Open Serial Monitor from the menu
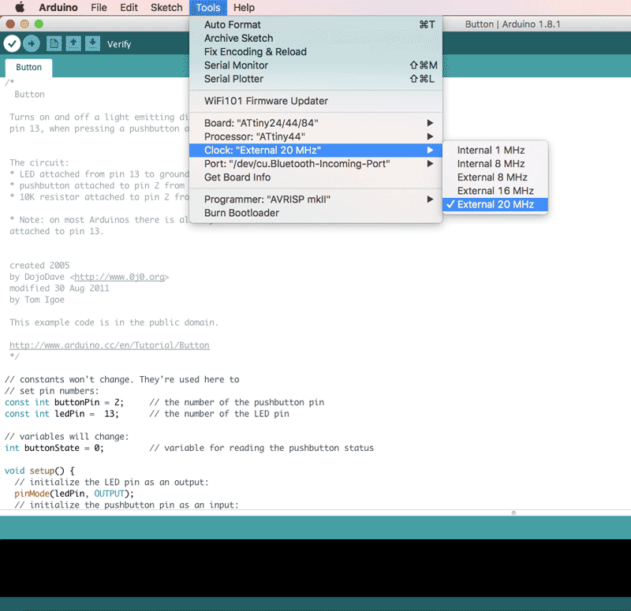This screenshot has width=631, height=611. click(316, 65)
